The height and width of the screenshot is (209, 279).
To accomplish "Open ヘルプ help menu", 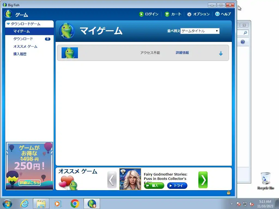I will (223, 14).
